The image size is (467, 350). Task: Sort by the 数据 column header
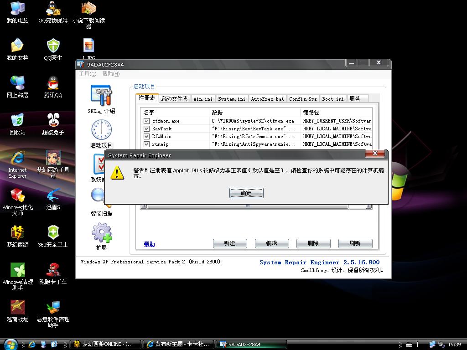(254, 112)
